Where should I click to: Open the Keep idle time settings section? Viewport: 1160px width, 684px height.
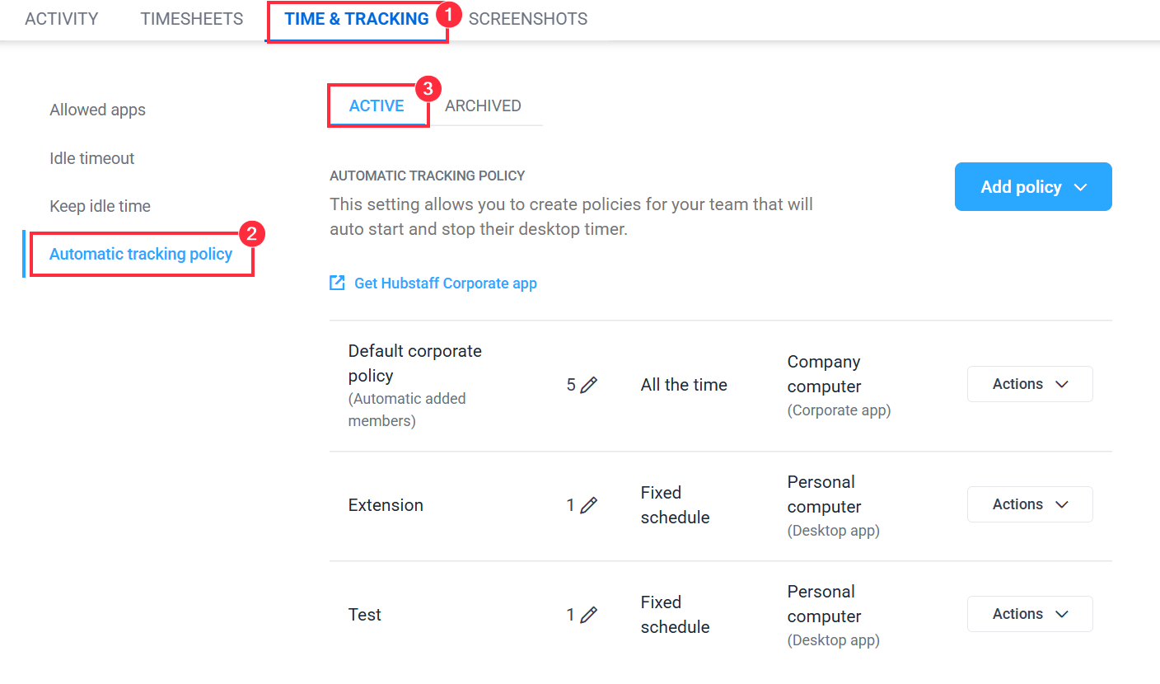coord(100,205)
